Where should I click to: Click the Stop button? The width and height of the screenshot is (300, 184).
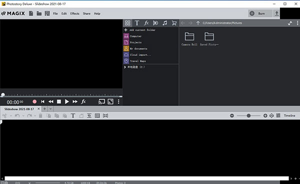click(59, 101)
